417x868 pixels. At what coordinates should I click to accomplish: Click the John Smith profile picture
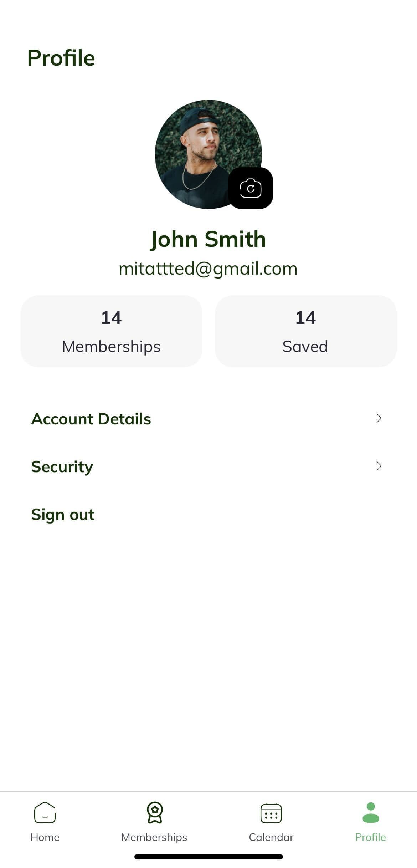point(203,150)
